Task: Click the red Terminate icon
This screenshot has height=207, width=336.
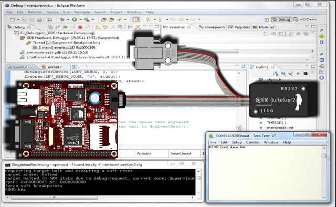Action: 80,27
